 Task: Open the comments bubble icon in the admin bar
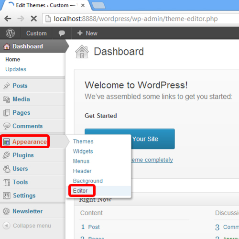point(62,33)
